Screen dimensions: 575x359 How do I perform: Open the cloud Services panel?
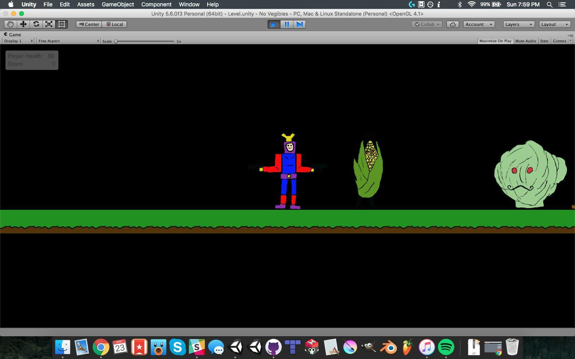point(452,24)
